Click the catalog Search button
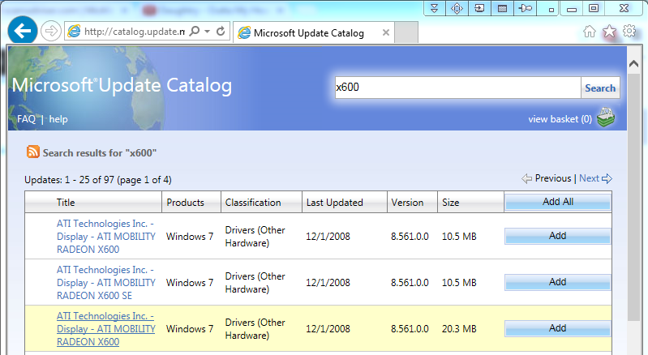The width and height of the screenshot is (648, 355). coord(600,88)
